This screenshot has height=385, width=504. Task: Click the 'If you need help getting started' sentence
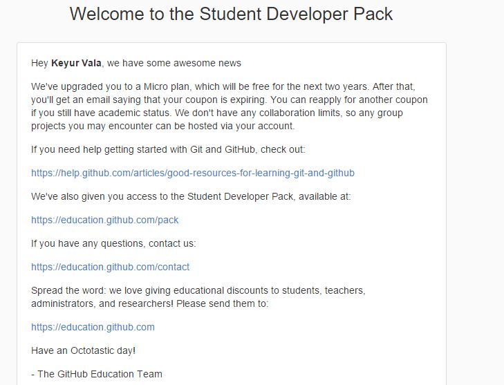[x=168, y=150]
